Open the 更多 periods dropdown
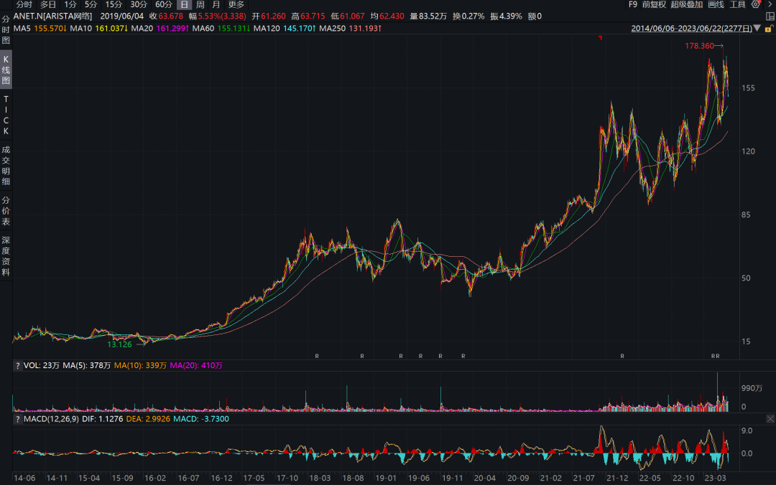 pos(236,4)
